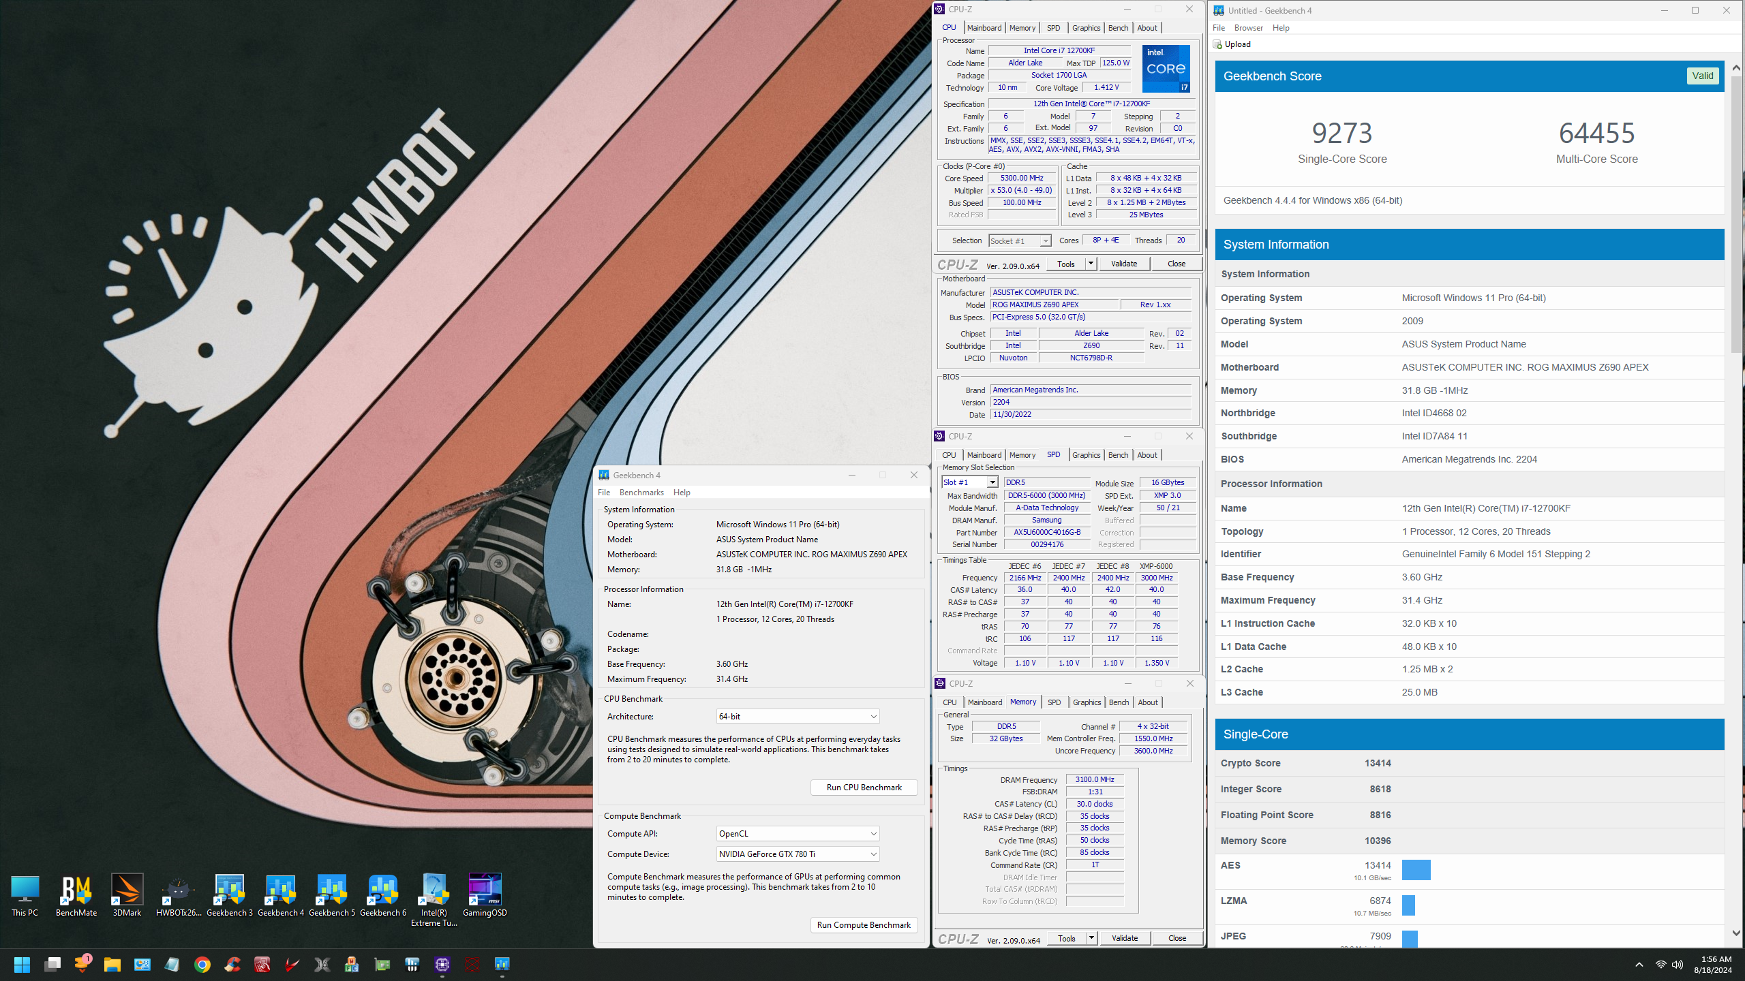Screen dimensions: 1745x981
Task: Expand the Compute Device GTX 780 Ti dropdown
Action: click(798, 854)
